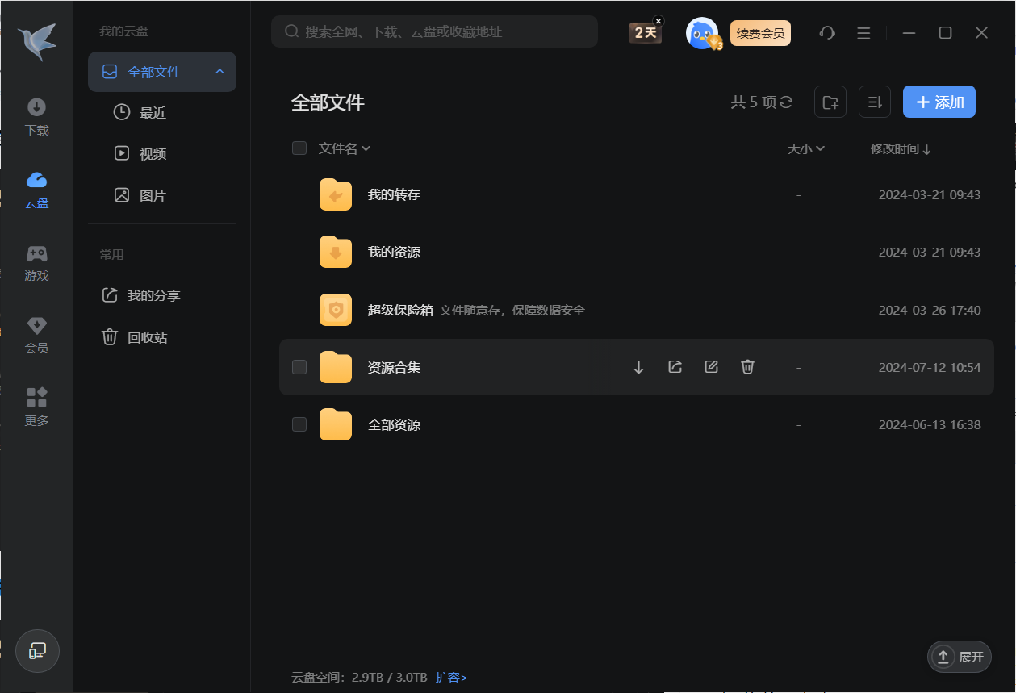Click the rename icon on 资源合集 row
This screenshot has height=693, width=1016.
[x=711, y=367]
